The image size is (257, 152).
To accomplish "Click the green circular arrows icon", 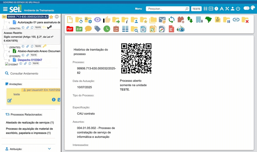I will pos(171,20).
